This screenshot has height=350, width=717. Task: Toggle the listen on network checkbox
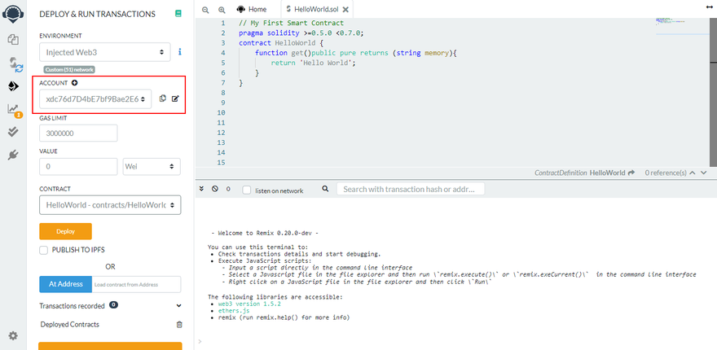pos(246,190)
